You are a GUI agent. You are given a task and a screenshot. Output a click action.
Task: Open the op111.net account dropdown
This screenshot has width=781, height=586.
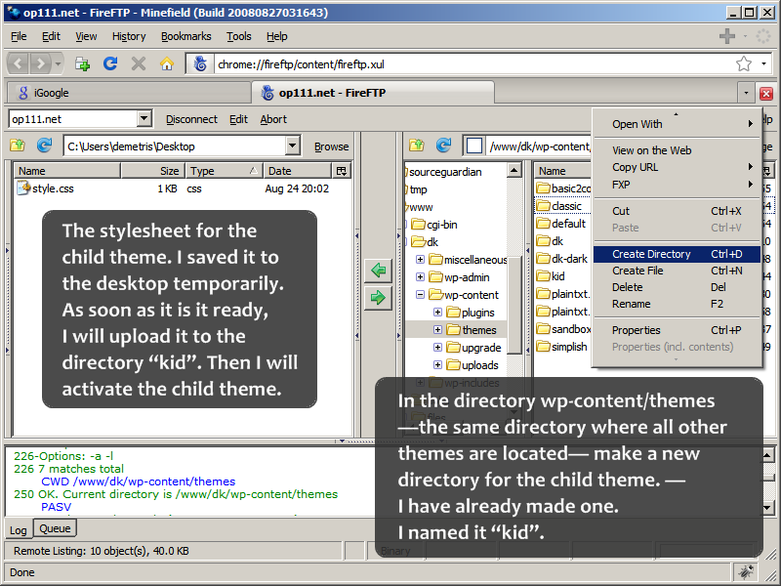point(144,119)
